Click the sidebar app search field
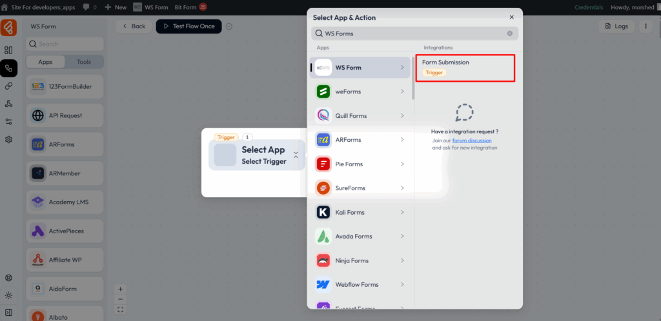The width and height of the screenshot is (661, 321). click(x=65, y=44)
